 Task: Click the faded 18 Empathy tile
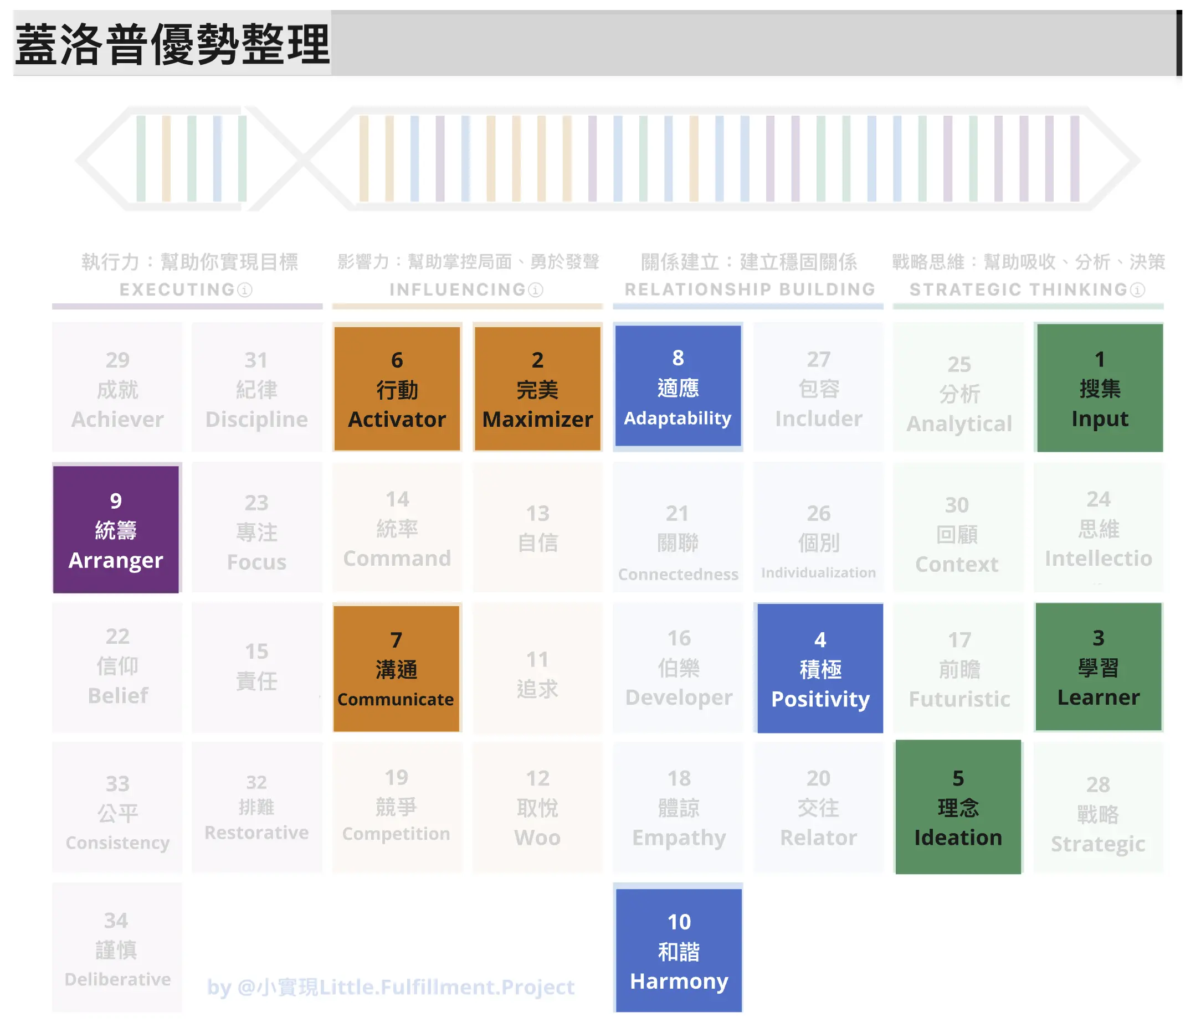pyautogui.click(x=678, y=808)
